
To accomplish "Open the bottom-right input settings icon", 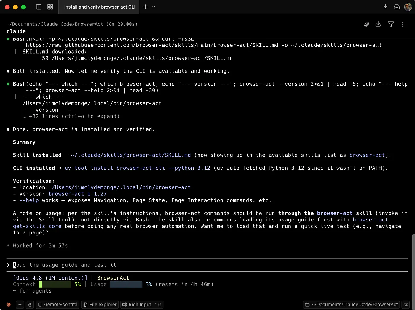I will click(406, 305).
